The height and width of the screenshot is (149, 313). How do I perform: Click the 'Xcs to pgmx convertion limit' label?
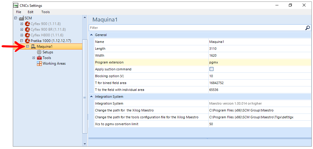pos(117,124)
